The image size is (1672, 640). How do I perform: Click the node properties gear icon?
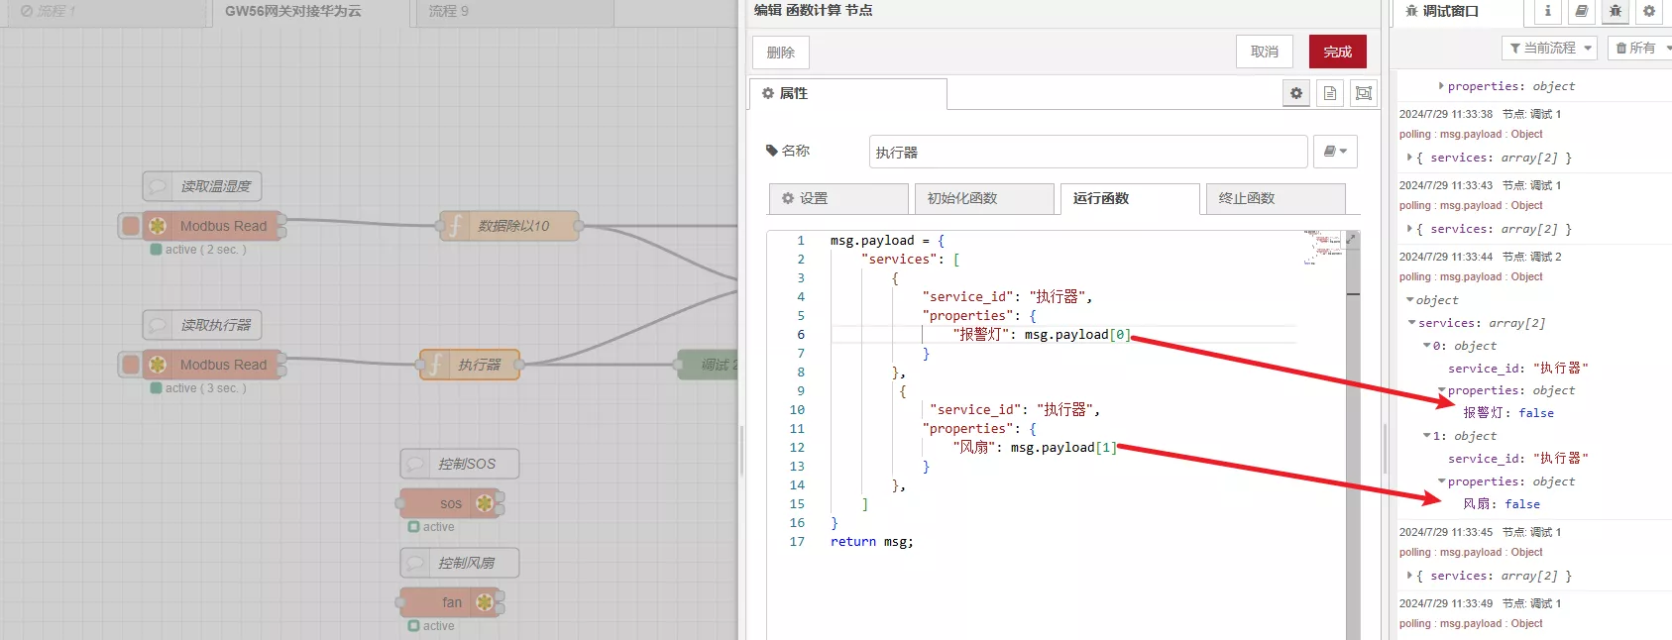(x=1296, y=93)
